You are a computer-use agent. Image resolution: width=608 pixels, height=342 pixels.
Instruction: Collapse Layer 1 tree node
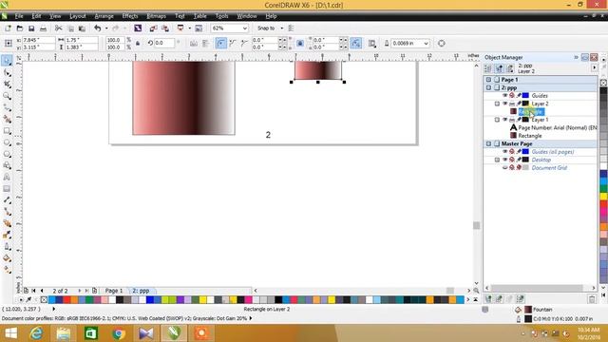coord(497,120)
